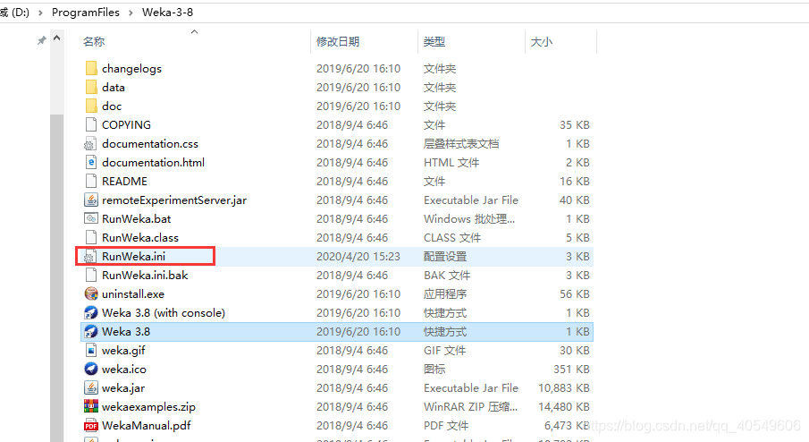Click the WekaManual.pdf PDF icon

coord(91,426)
